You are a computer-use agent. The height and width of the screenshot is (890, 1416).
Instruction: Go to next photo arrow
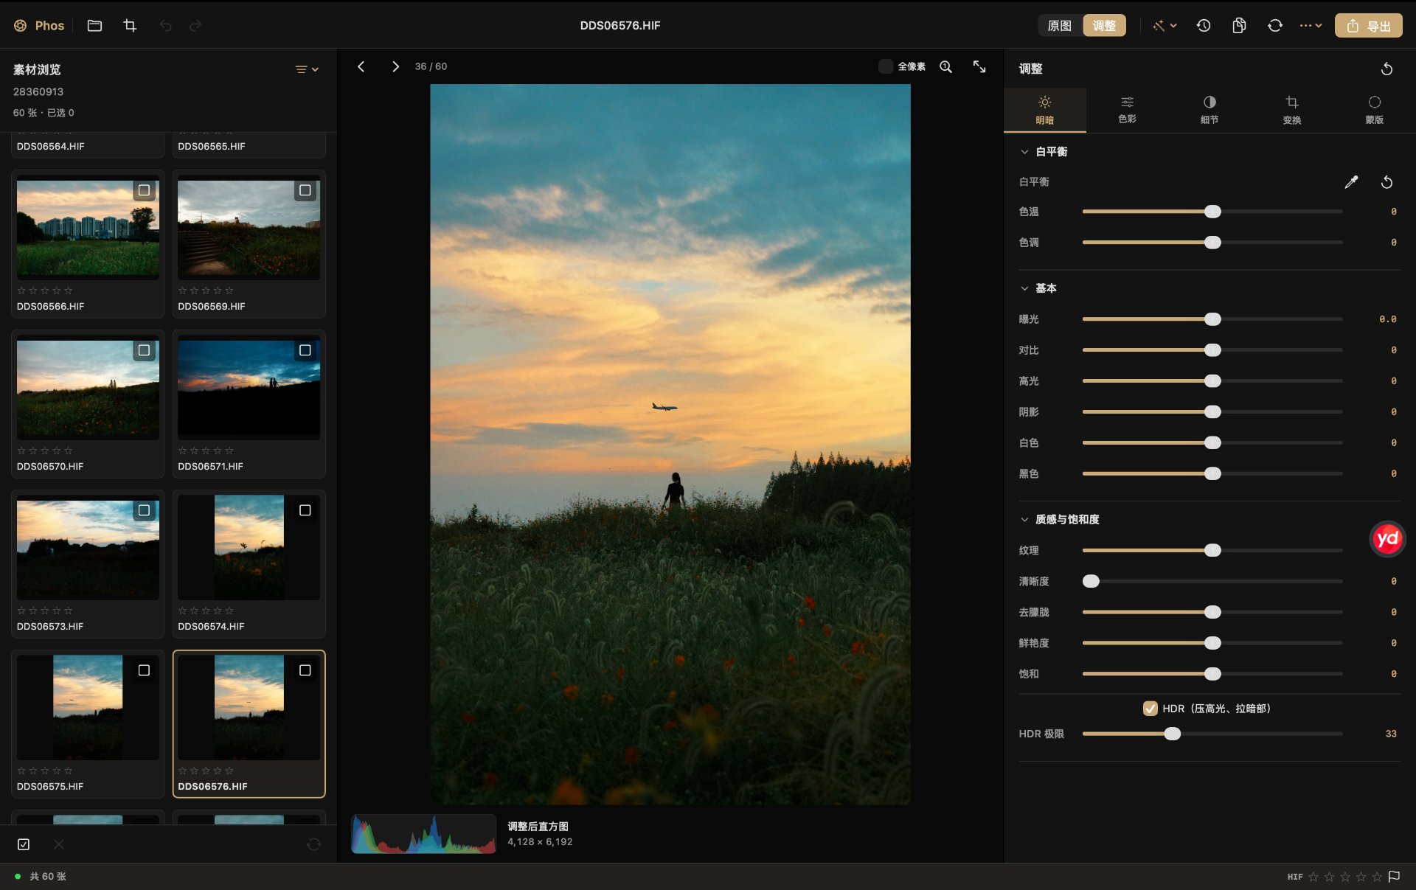(x=395, y=66)
